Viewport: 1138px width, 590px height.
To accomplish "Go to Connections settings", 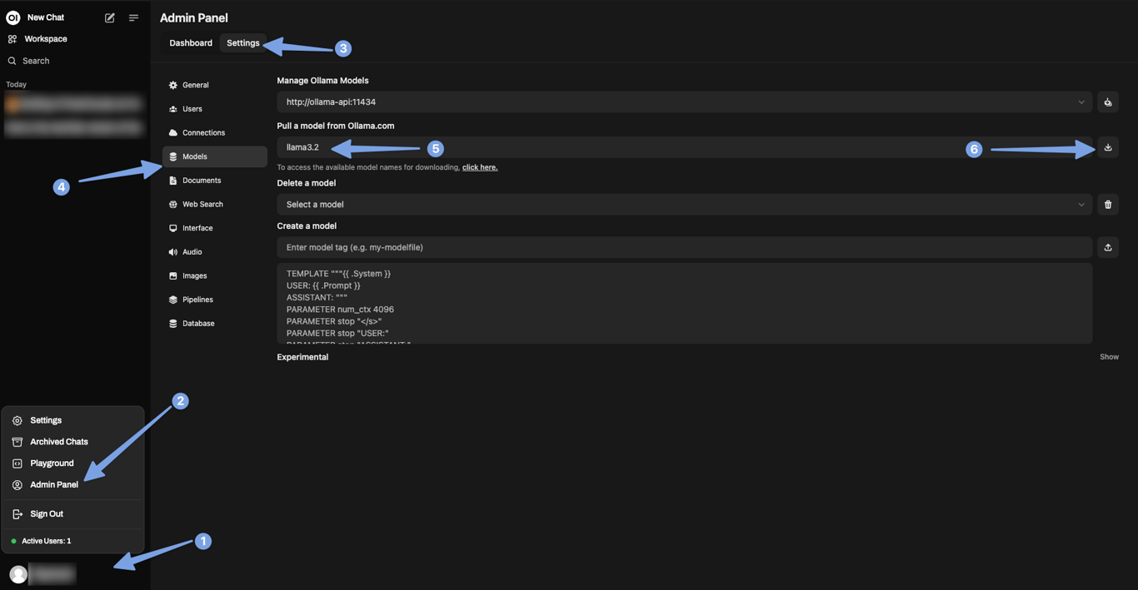I will [203, 133].
